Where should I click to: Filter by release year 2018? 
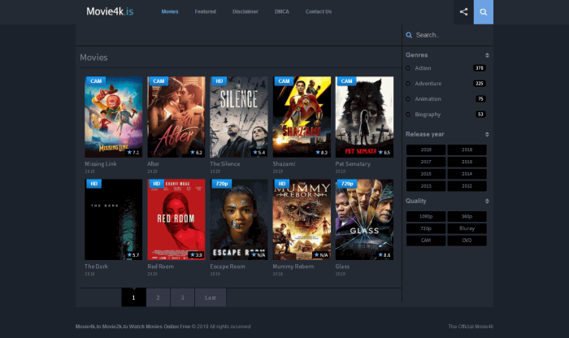click(467, 149)
